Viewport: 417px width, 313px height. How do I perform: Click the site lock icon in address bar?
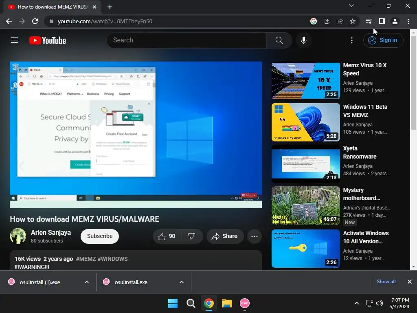pos(51,21)
